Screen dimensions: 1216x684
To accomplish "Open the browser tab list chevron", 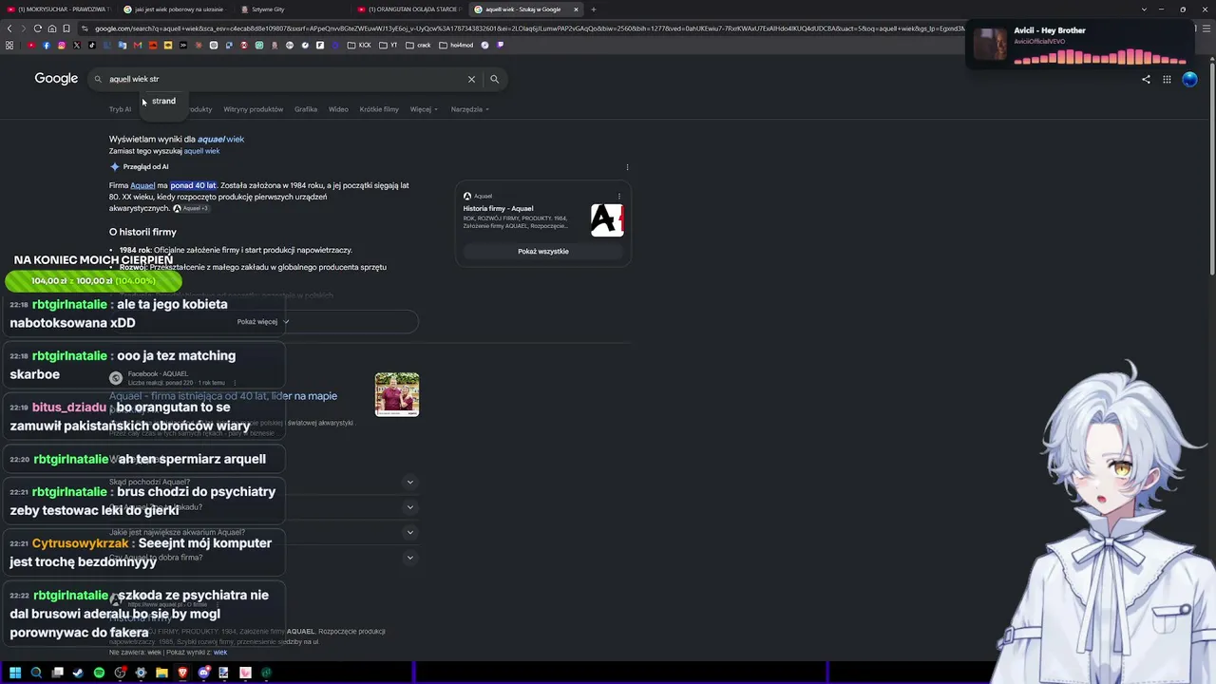I will [1145, 9].
